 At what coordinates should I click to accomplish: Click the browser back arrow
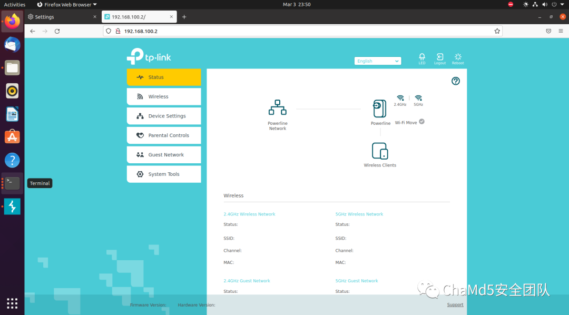tap(33, 31)
